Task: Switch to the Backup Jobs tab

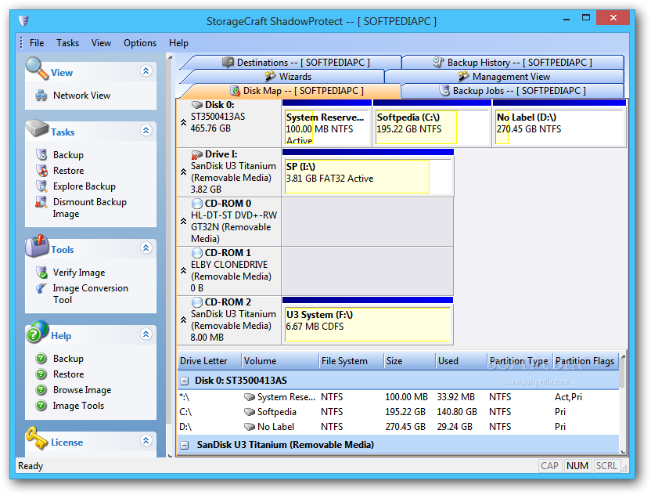Action: (x=513, y=91)
